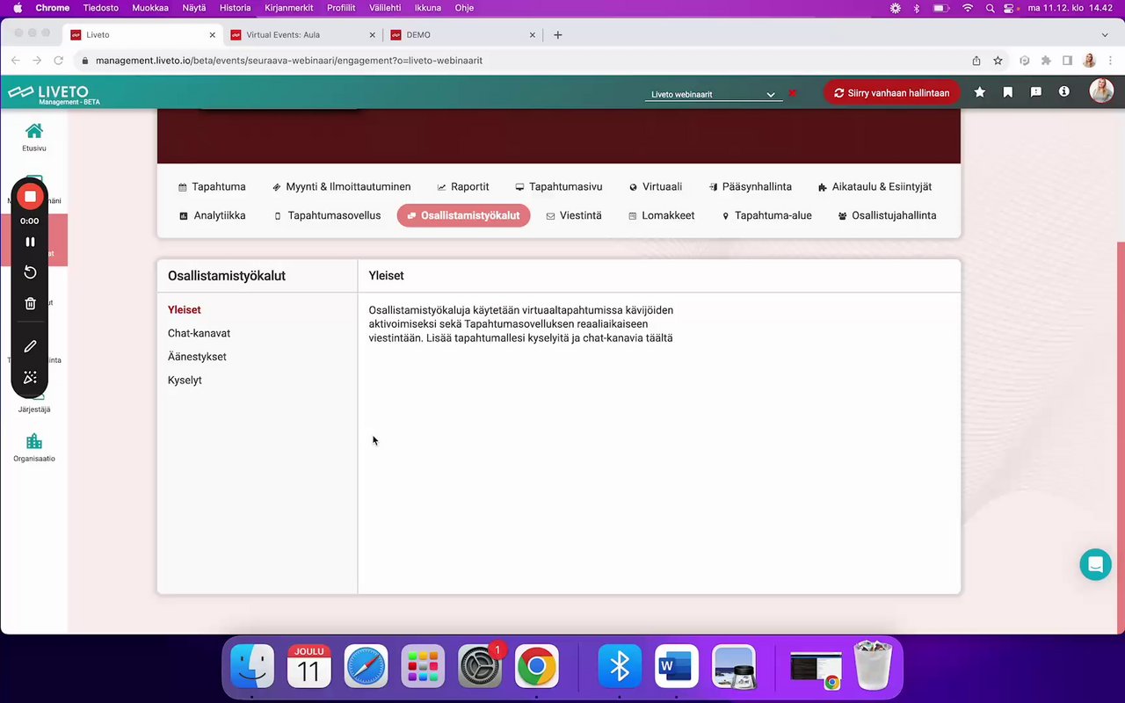Click the bookmark icon in header
Image resolution: width=1125 pixels, height=703 pixels.
tap(1008, 92)
